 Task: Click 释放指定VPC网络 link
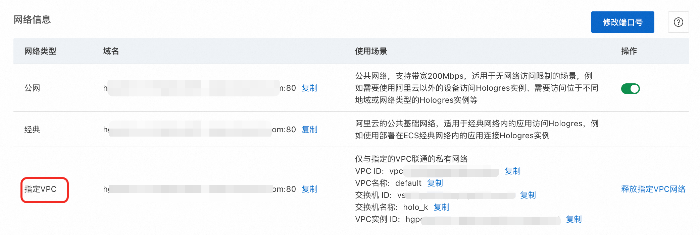(x=653, y=189)
